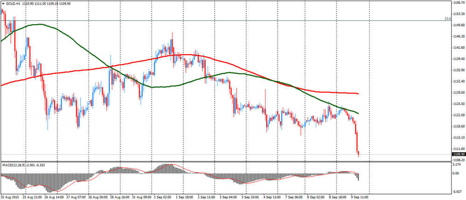Click the 1132.40 price axis label
466x200 pixels.
pos(459,81)
